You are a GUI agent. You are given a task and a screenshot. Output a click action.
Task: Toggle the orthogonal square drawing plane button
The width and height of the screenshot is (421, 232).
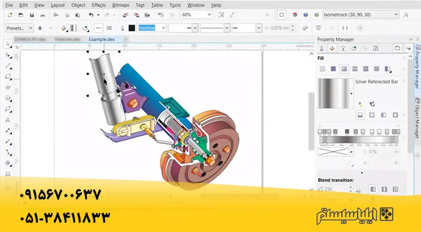pyautogui.click(x=281, y=15)
